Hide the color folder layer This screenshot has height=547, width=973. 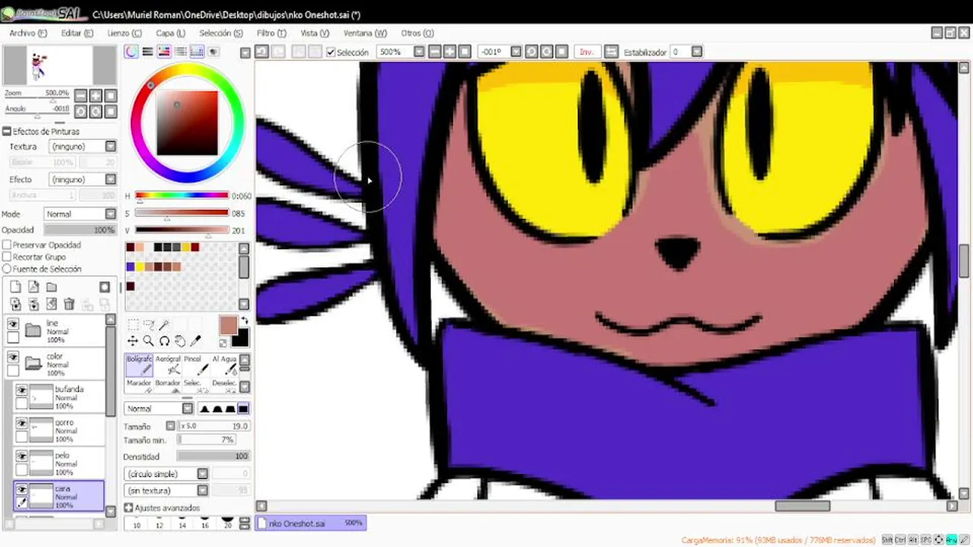coord(13,357)
